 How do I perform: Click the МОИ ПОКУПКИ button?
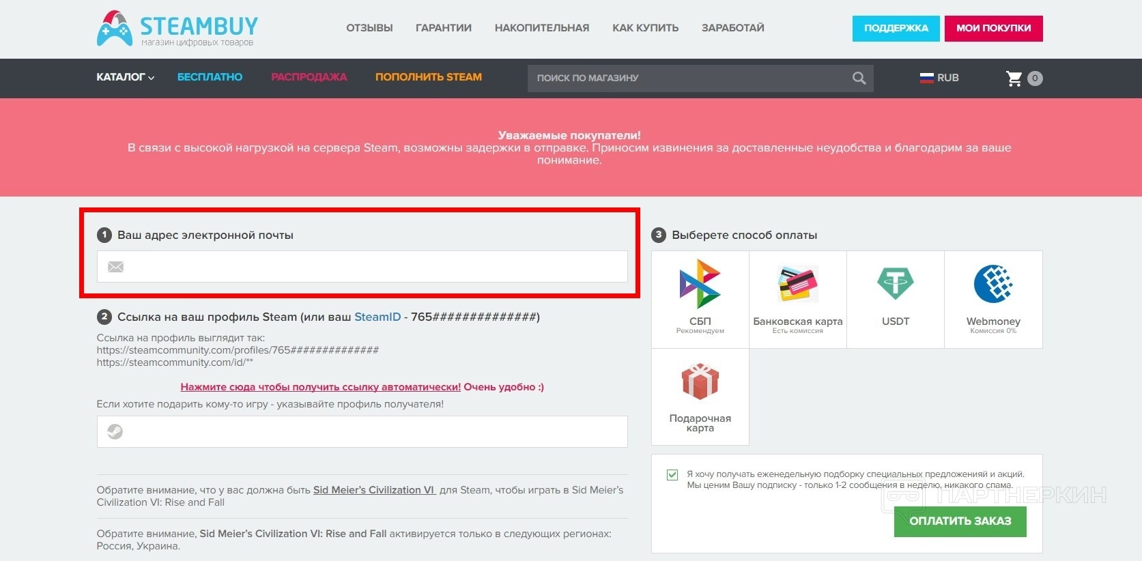[994, 29]
